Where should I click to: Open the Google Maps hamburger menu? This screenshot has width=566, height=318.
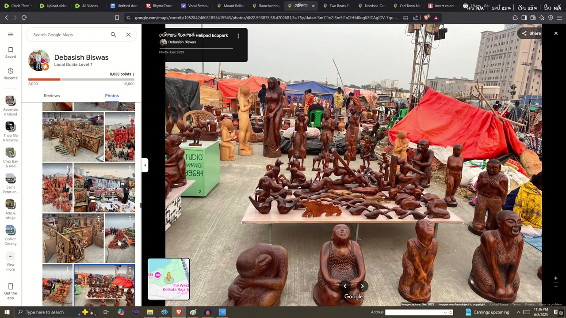click(11, 34)
